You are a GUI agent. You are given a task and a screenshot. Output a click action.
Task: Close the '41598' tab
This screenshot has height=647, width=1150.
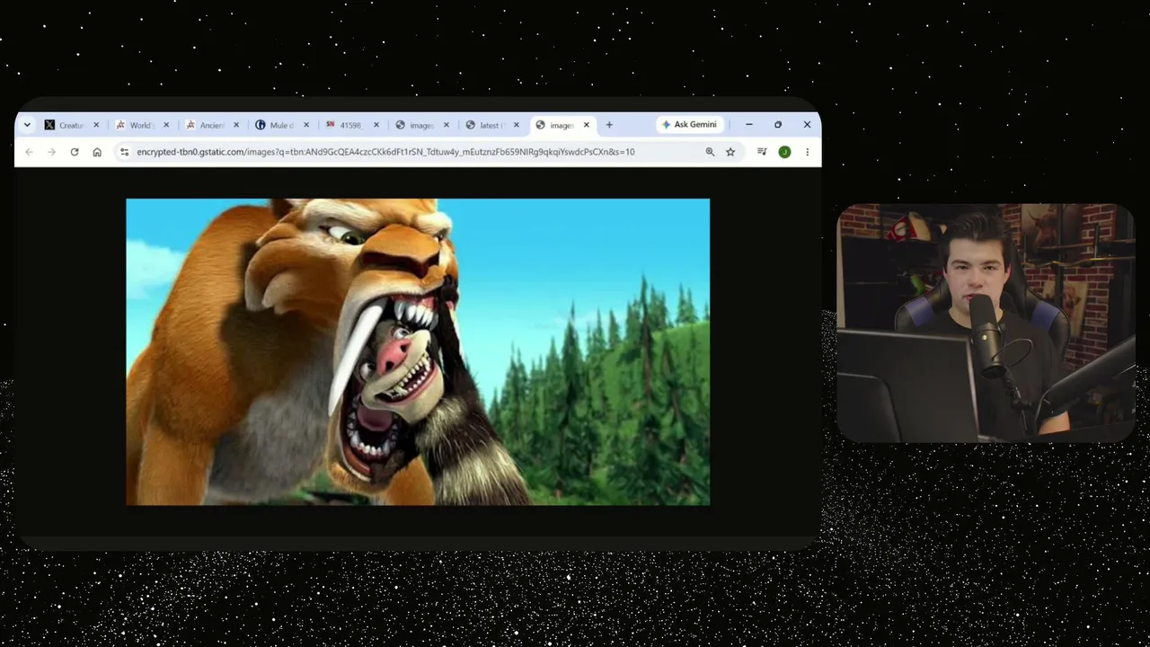tap(376, 125)
